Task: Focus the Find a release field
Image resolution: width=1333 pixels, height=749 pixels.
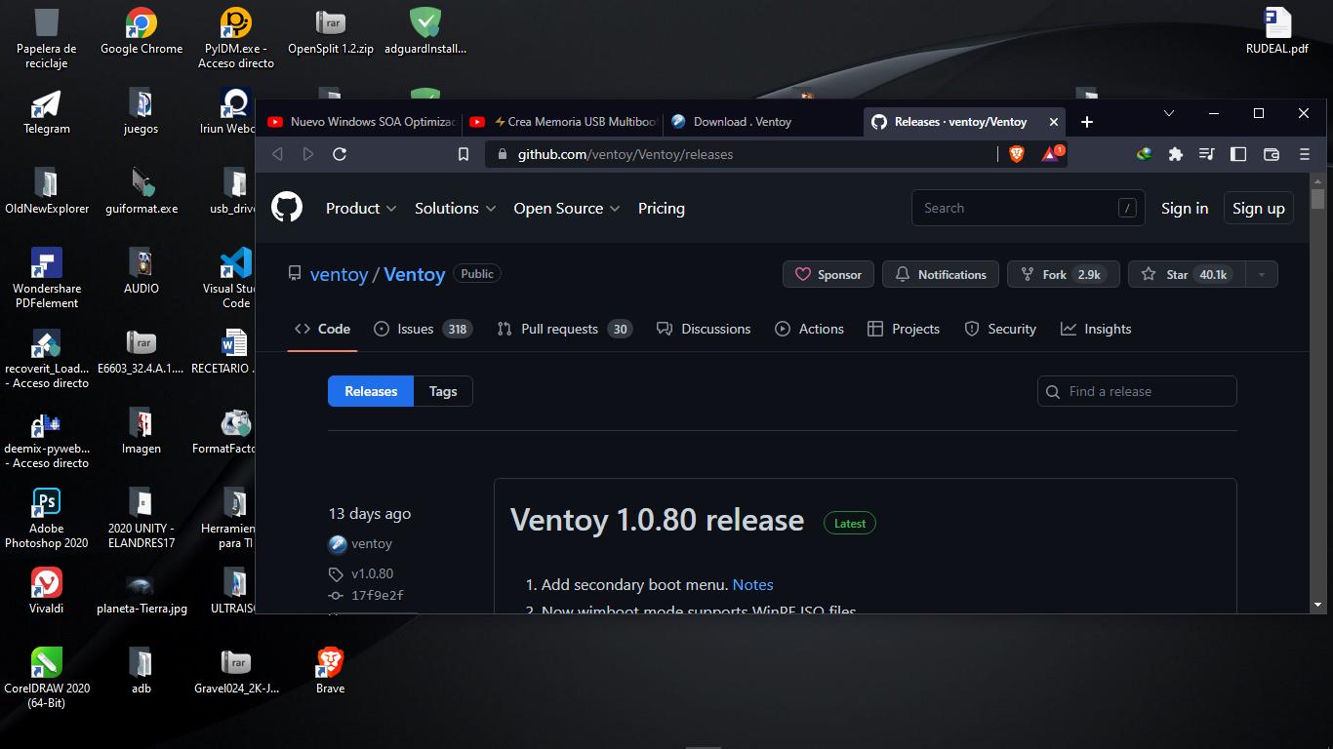Action: (1138, 391)
